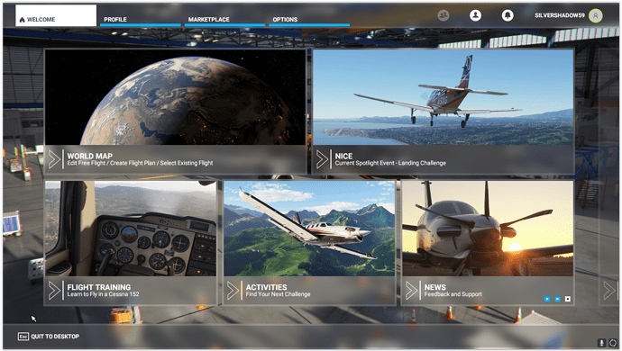Open the friends/multiplayer group icon

click(x=444, y=15)
